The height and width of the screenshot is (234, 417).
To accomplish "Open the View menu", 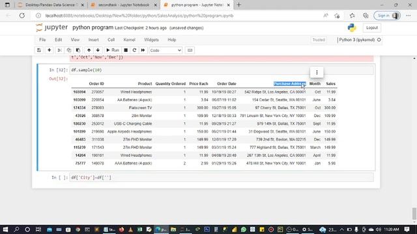I will [75, 40].
